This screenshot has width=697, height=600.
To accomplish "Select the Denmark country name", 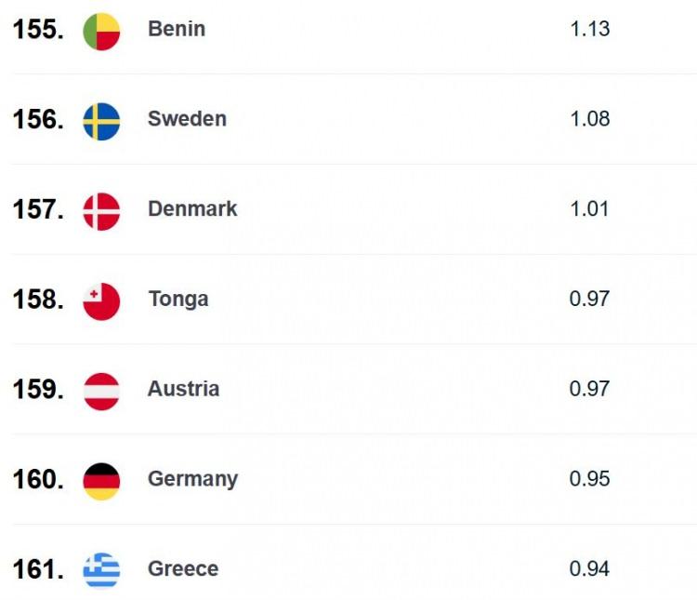I will click(x=192, y=208).
